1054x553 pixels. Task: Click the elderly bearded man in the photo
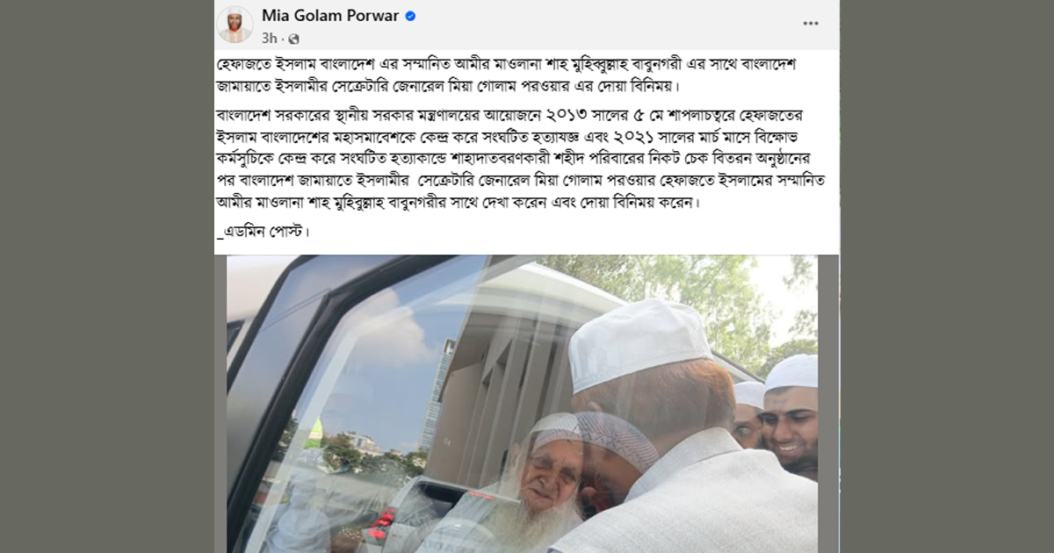543,483
